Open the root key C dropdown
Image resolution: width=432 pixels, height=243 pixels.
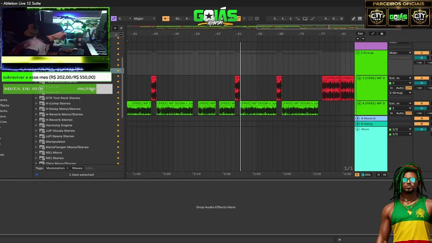point(124,19)
